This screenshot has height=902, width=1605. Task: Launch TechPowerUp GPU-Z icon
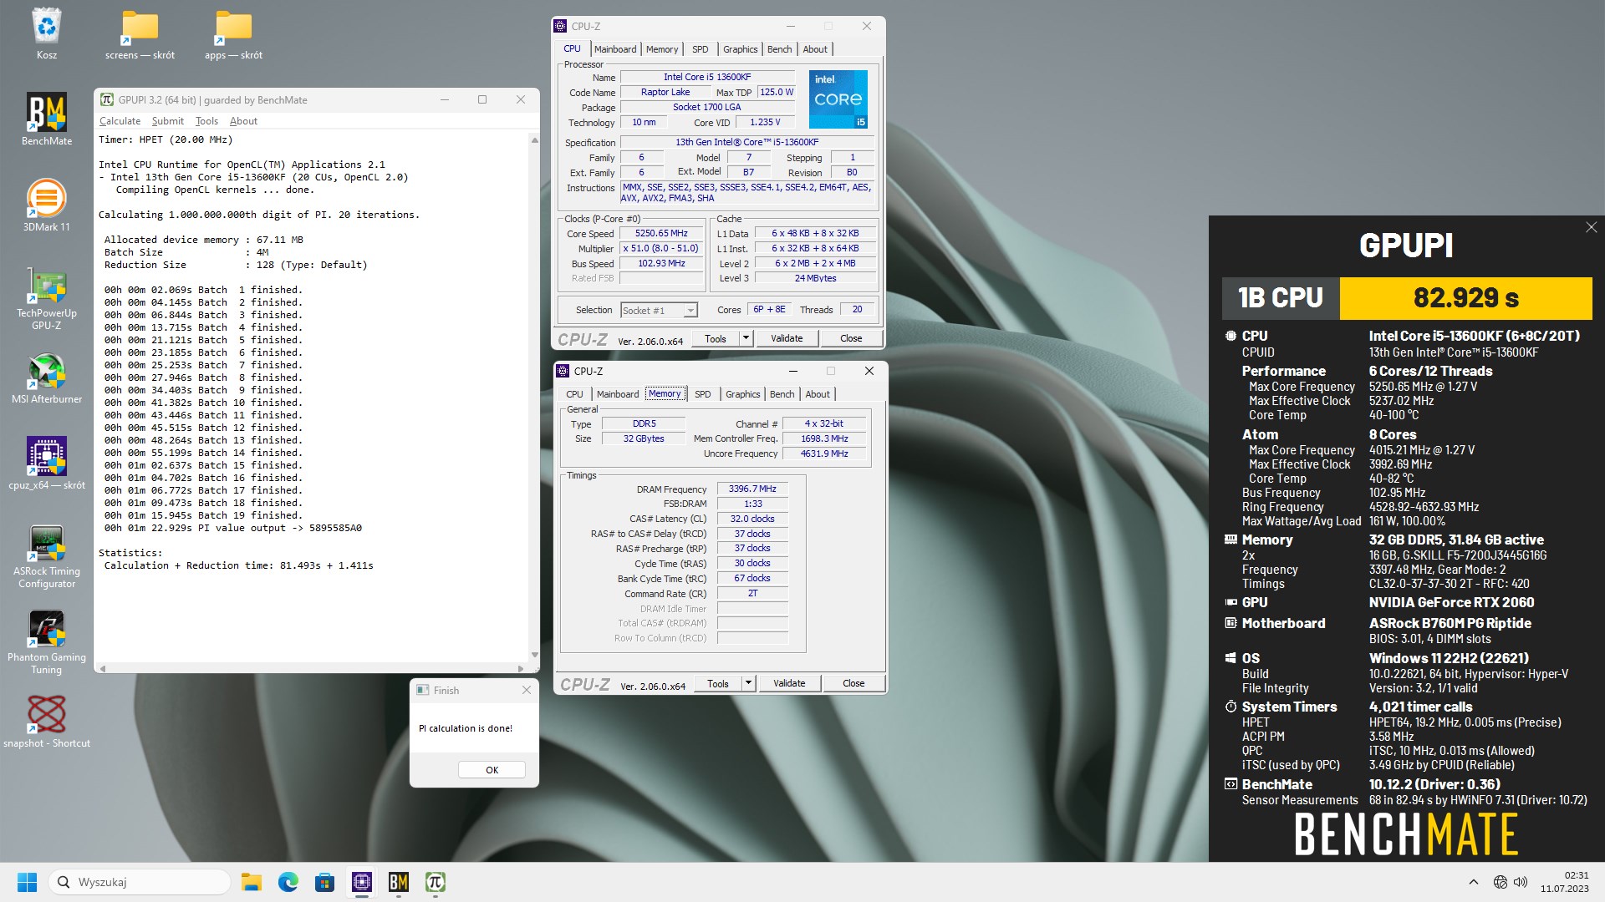point(47,299)
